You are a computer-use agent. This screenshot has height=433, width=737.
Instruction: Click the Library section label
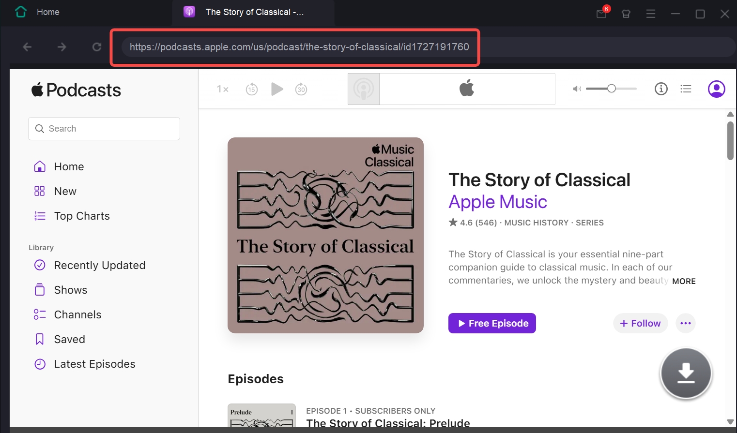tap(41, 248)
